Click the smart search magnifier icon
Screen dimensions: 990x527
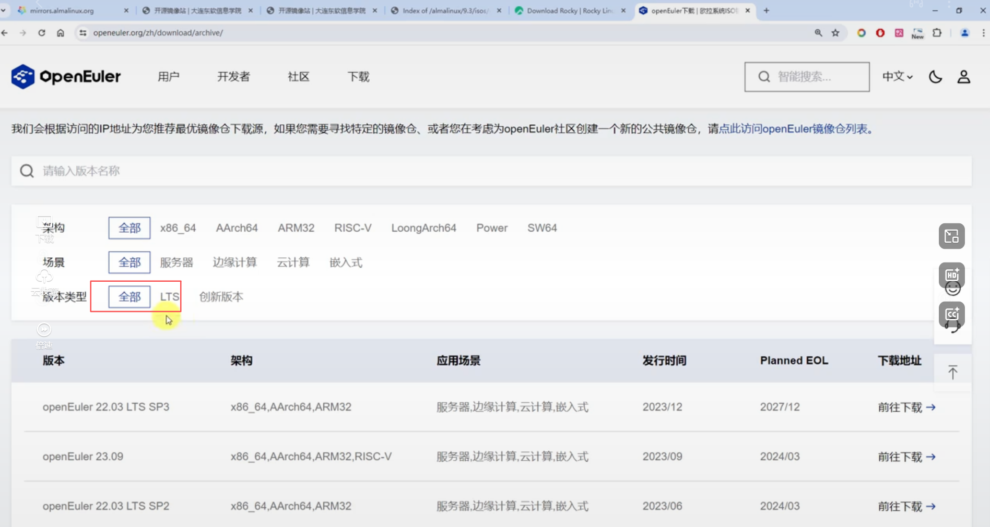click(x=764, y=77)
